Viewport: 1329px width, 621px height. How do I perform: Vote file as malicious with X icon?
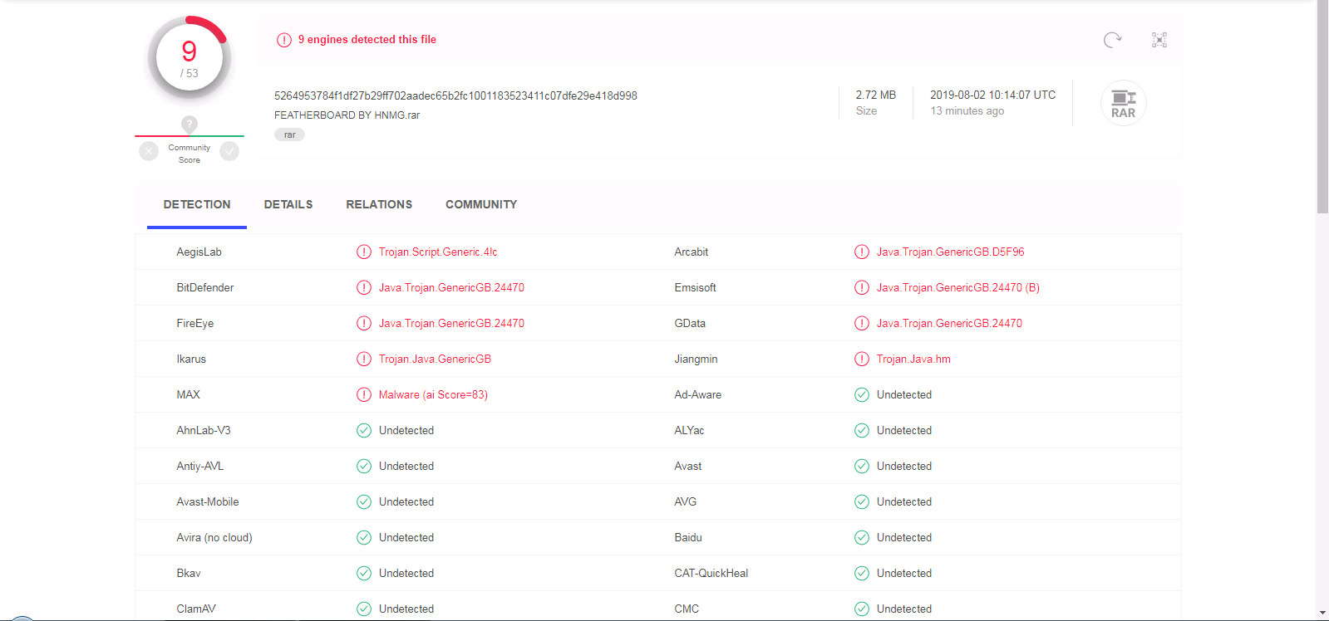tap(149, 151)
